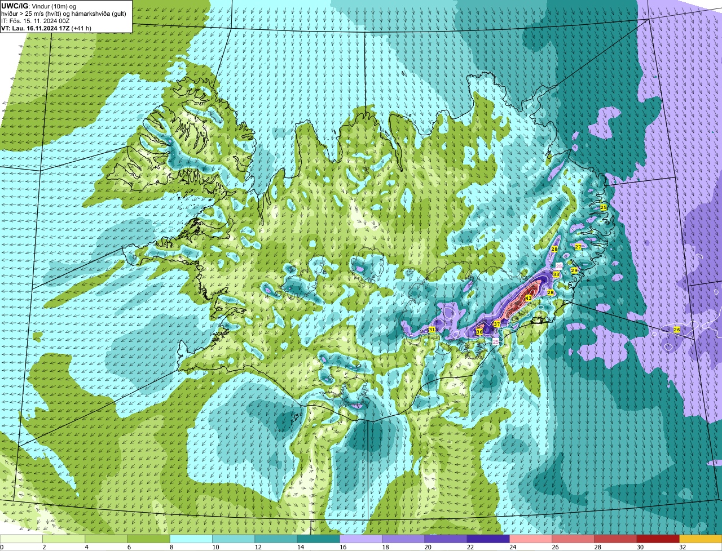Pick the 6–8 m/s green legend swatch
The width and height of the screenshot is (722, 551).
(148, 539)
